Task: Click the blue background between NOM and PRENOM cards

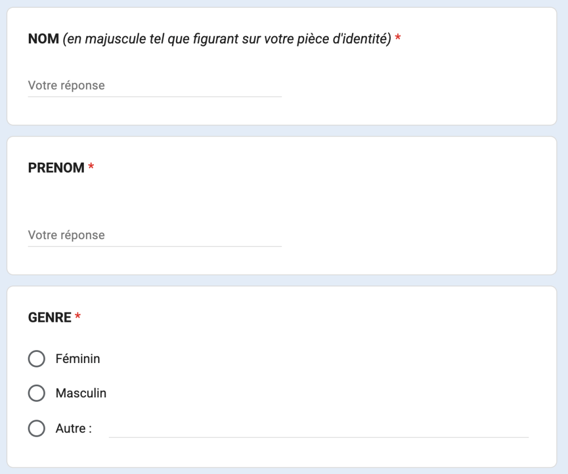Action: 282,131
